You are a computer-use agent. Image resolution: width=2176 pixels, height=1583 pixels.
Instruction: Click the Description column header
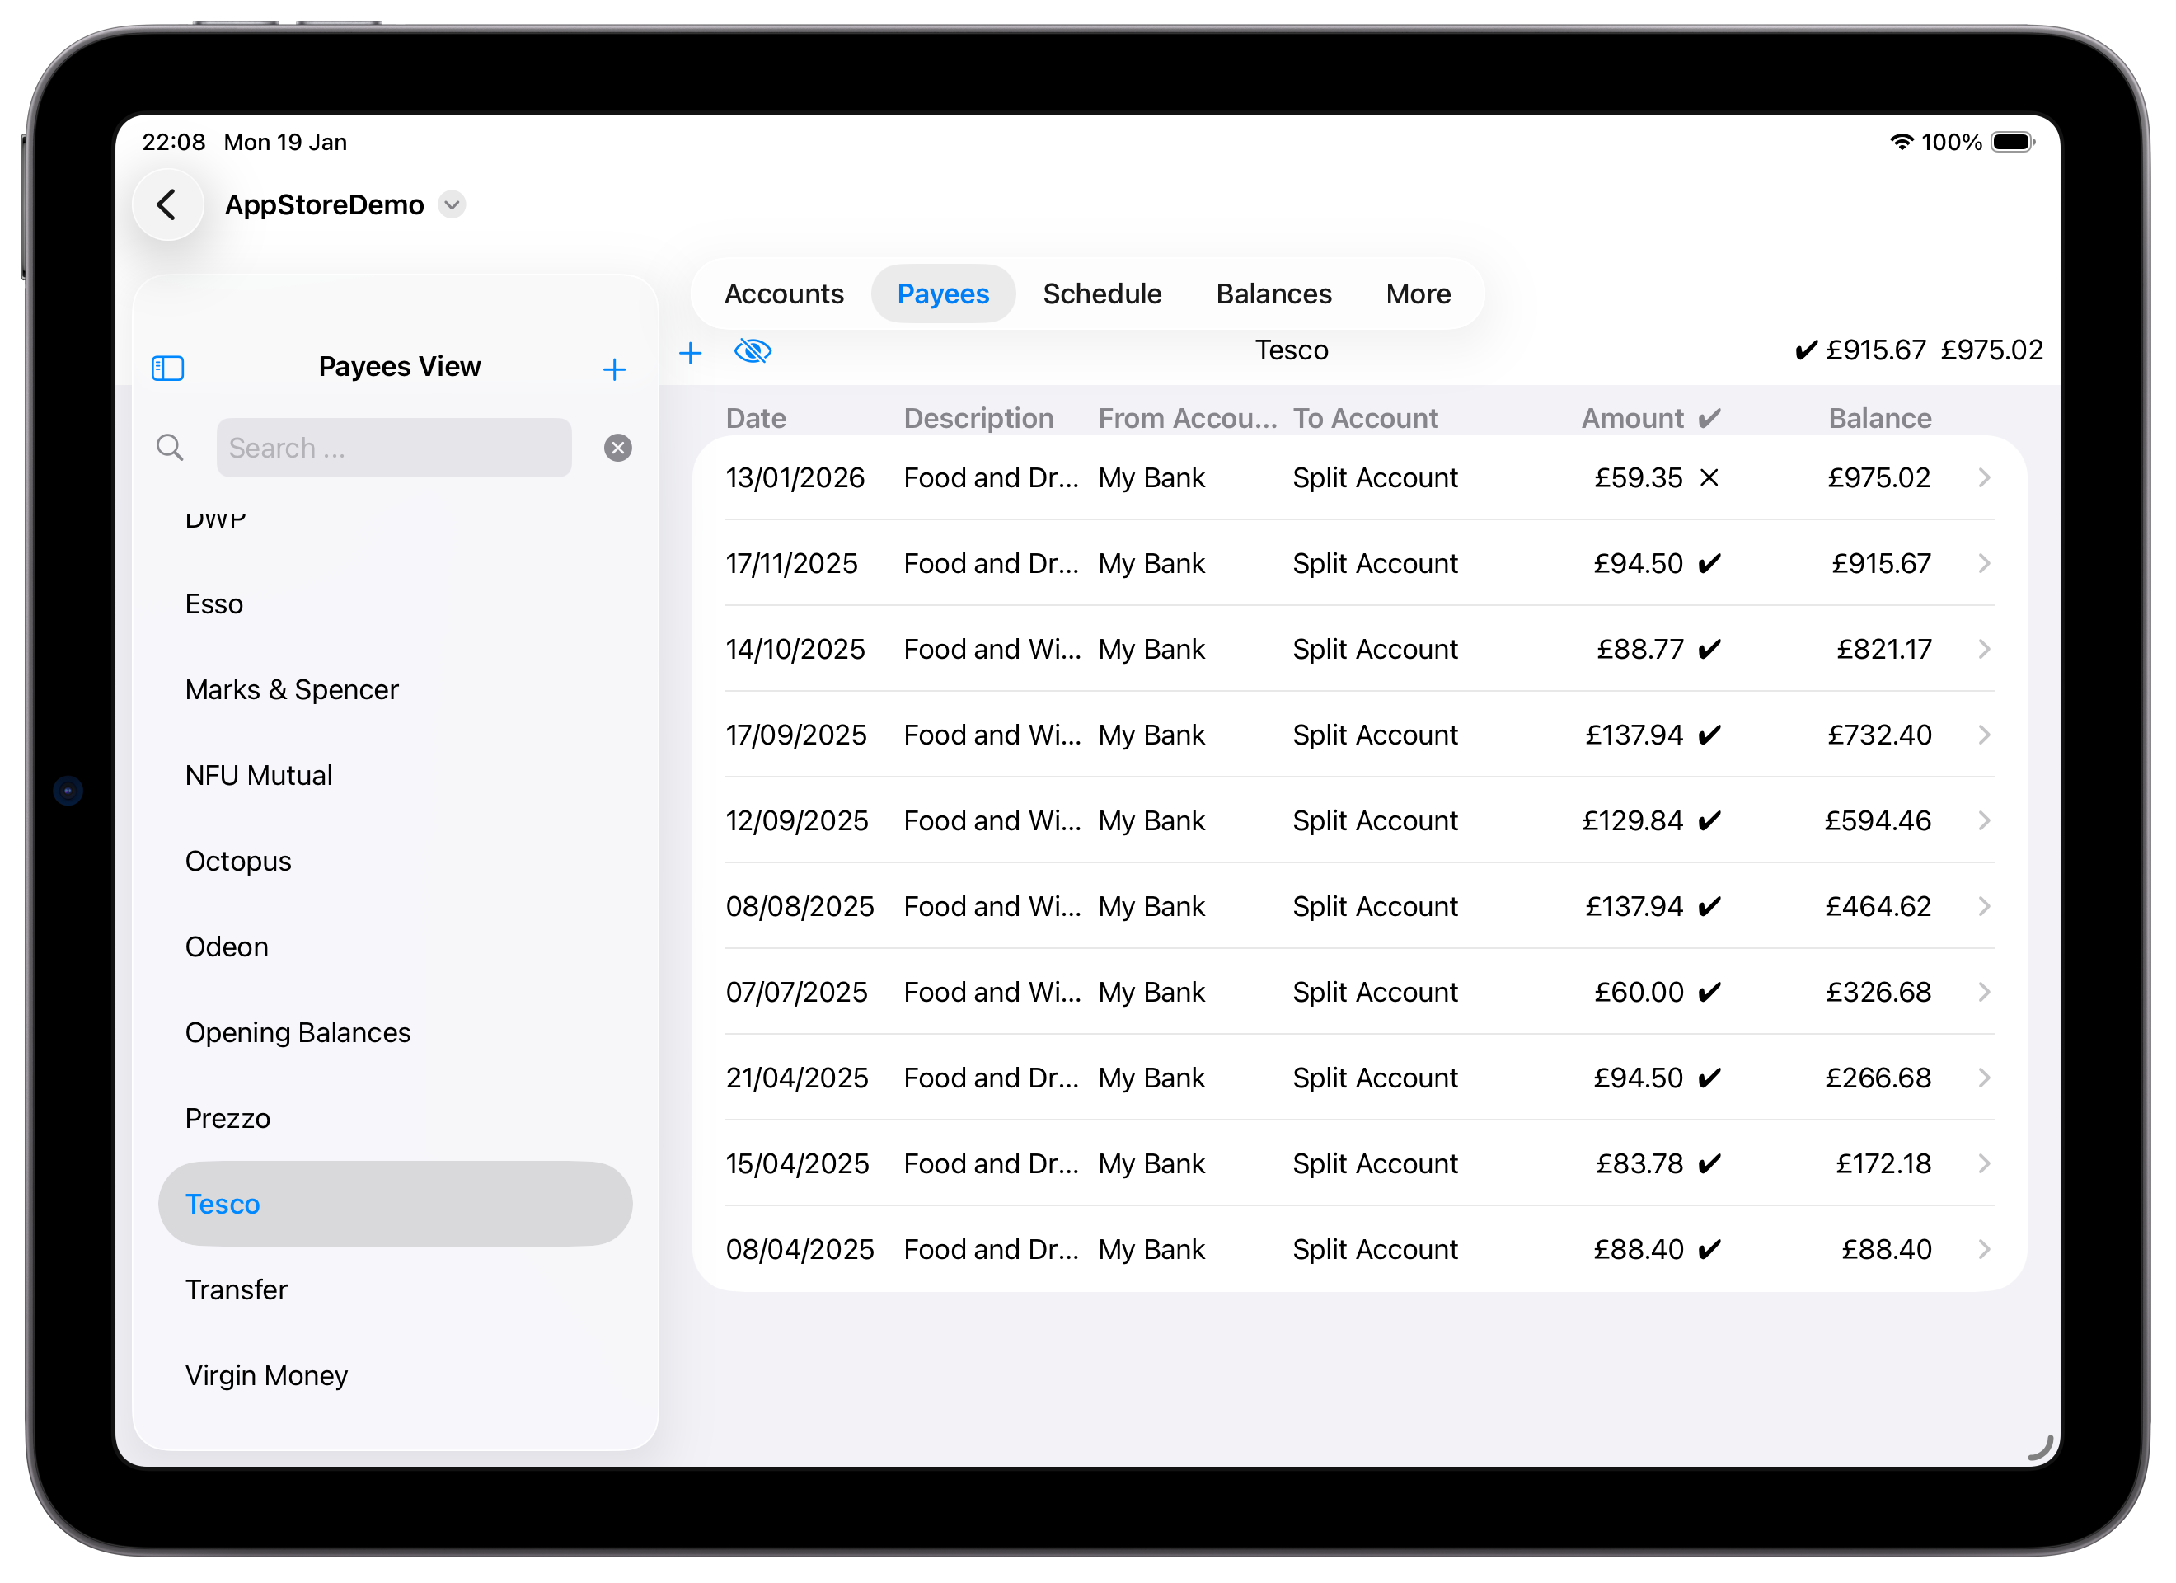coord(978,419)
